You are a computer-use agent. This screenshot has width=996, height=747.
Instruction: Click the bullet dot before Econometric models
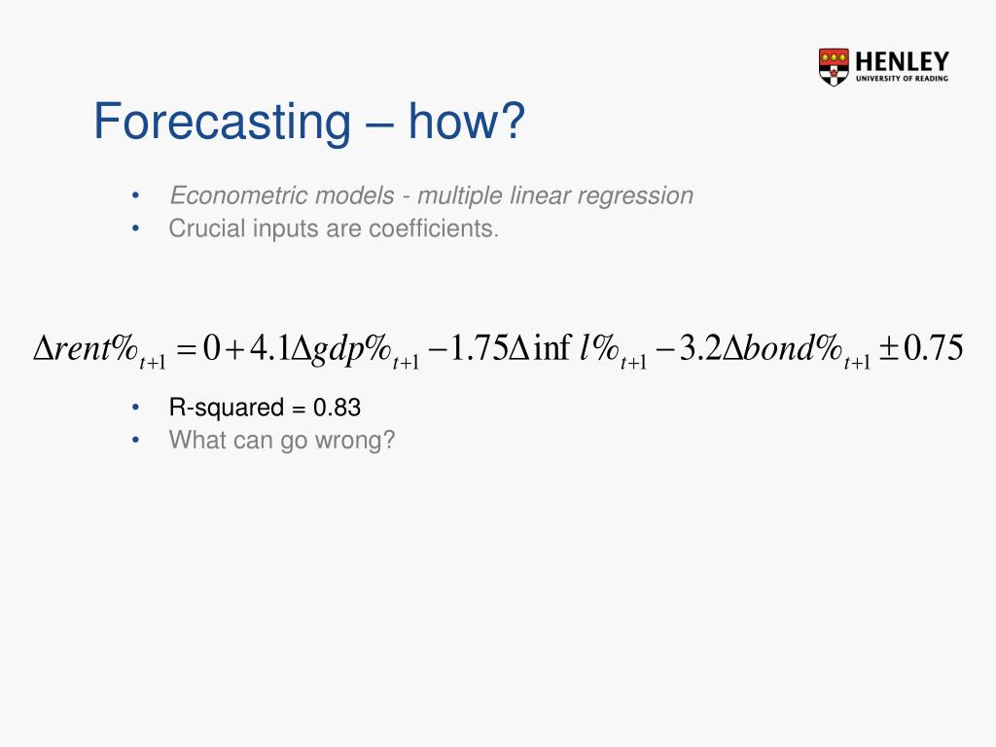pos(135,195)
